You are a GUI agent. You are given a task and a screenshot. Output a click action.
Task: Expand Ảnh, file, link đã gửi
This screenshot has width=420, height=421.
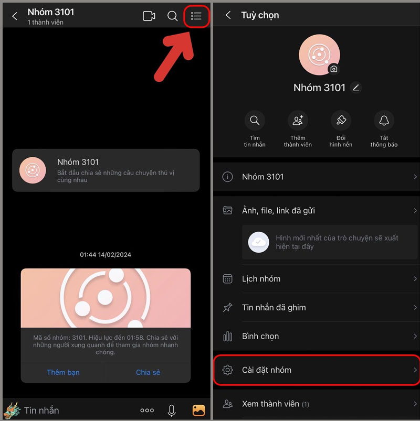[x=316, y=211]
